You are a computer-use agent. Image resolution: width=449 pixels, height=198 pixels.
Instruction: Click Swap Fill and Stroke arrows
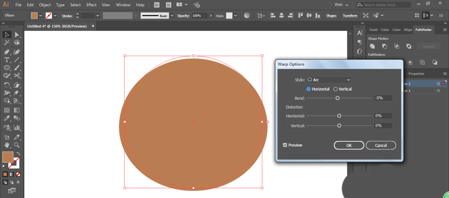[x=18, y=154]
